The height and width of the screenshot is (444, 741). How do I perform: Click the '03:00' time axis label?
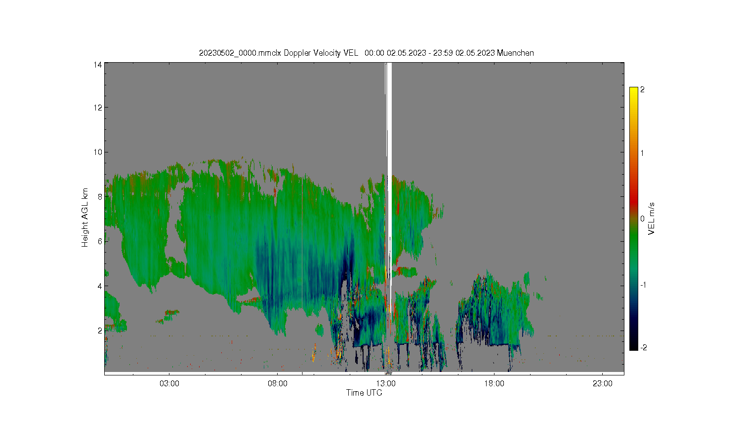[169, 383]
